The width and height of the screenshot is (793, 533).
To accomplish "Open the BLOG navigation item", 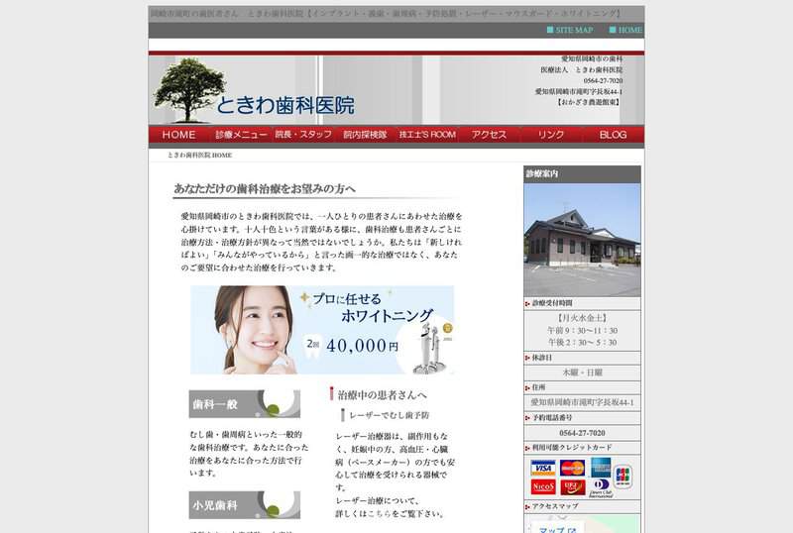I will click(613, 135).
